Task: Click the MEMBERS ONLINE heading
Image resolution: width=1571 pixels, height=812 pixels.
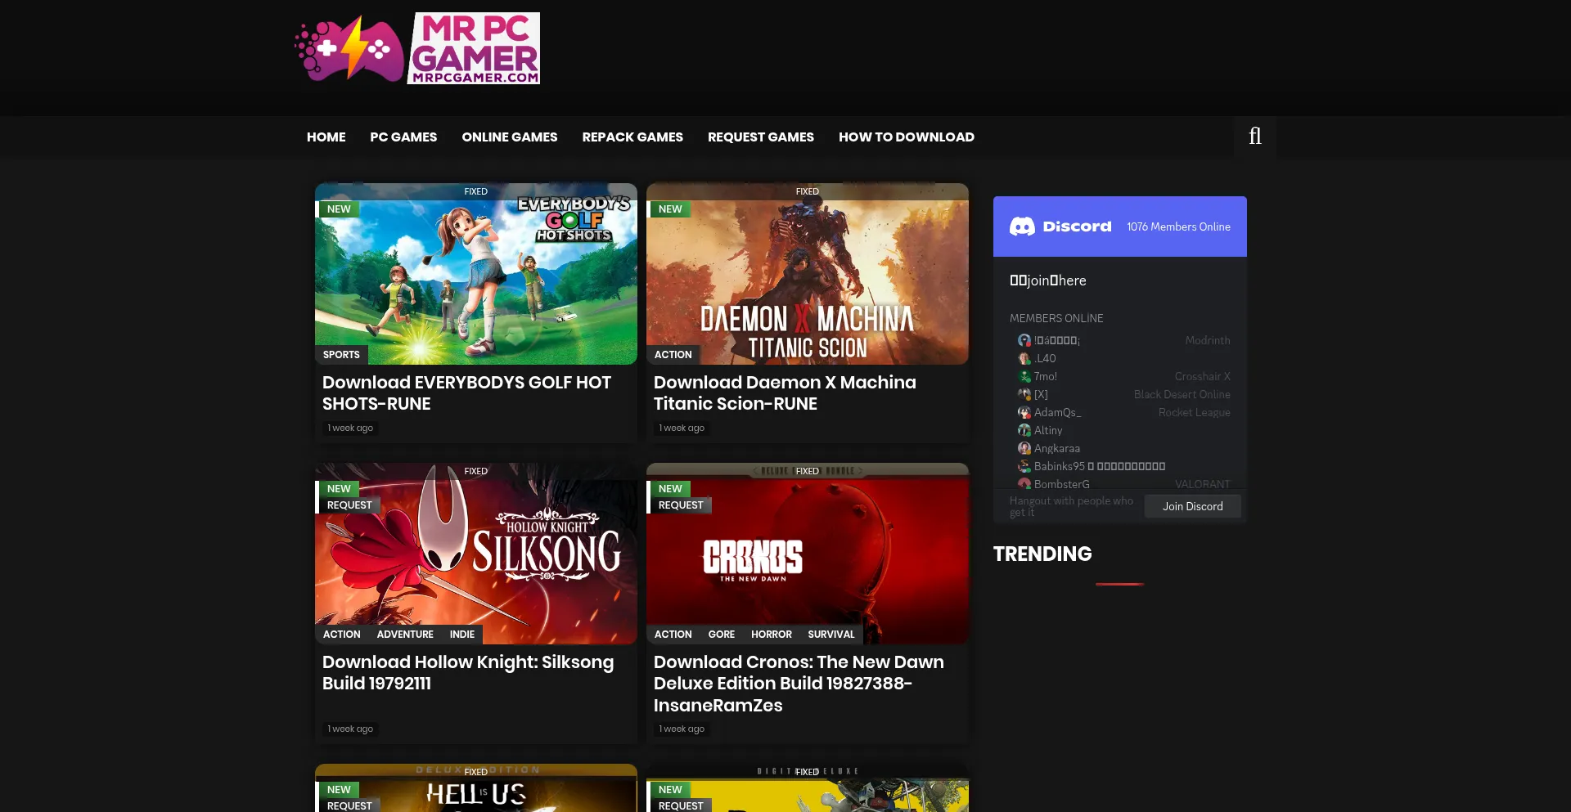Action: click(x=1056, y=318)
